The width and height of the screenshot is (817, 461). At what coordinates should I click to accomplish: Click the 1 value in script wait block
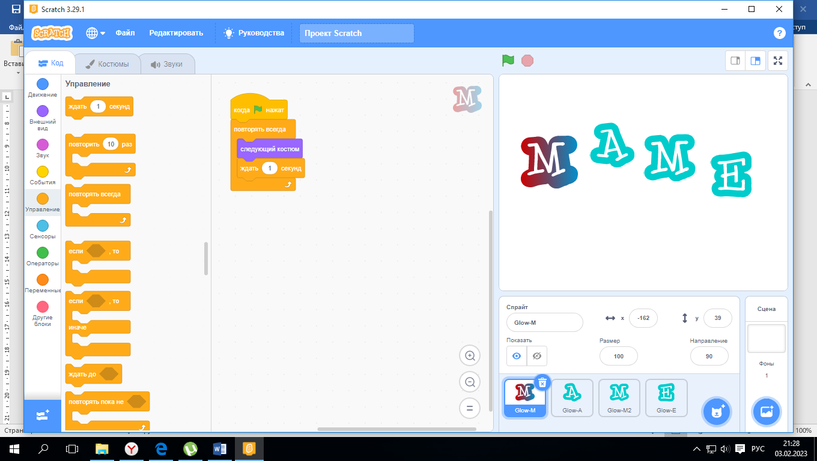[270, 168]
